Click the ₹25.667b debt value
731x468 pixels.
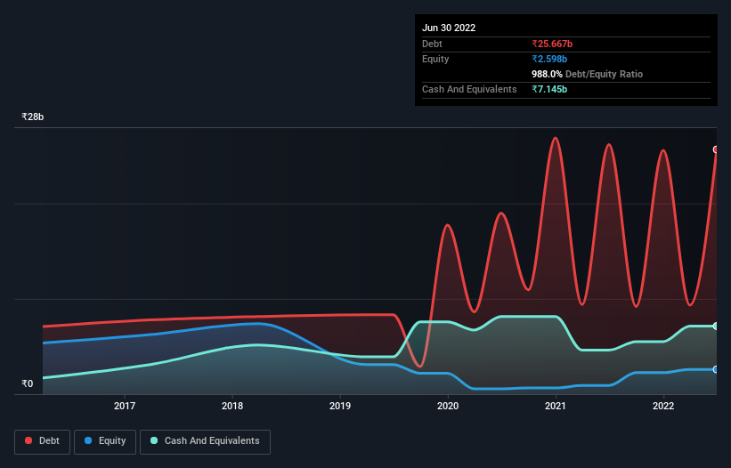[552, 44]
